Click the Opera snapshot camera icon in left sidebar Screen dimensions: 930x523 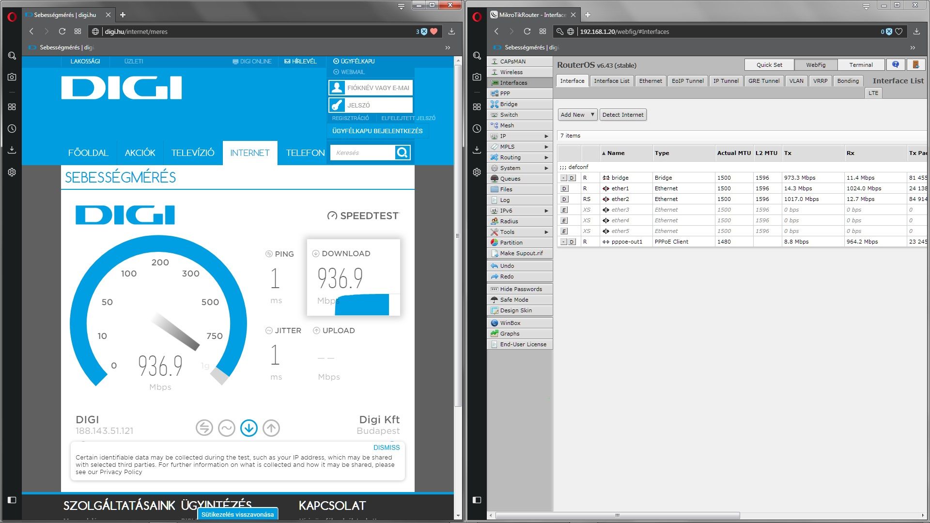[12, 77]
